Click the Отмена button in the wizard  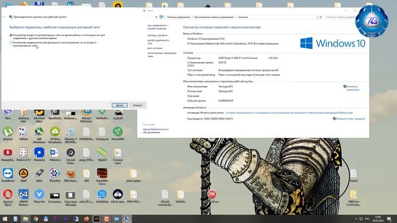click(x=137, y=105)
